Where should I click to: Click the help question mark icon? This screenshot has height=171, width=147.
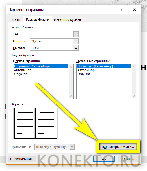[x=121, y=10]
